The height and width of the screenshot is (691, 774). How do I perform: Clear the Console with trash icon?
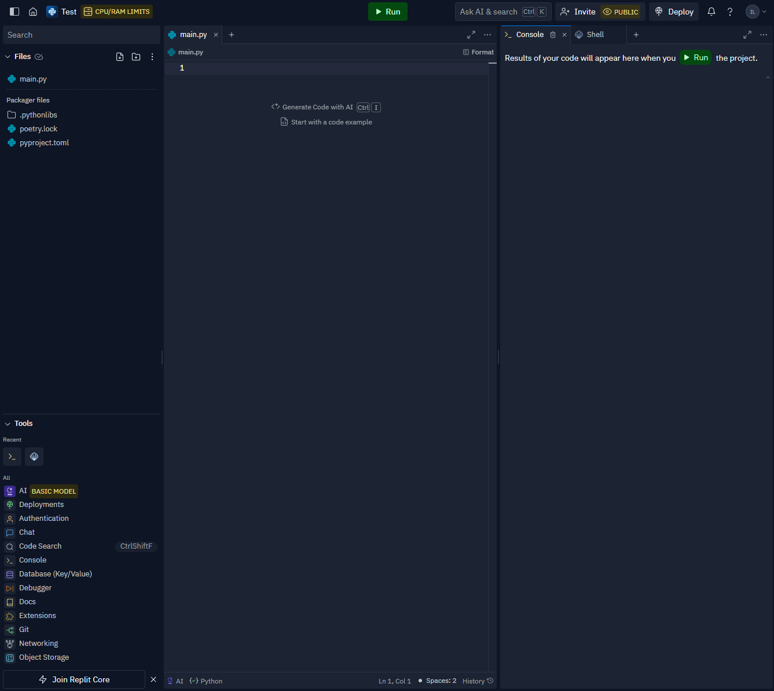click(553, 35)
